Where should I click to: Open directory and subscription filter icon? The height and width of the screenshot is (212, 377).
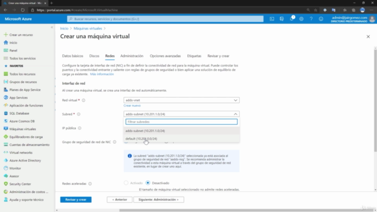[282, 19]
